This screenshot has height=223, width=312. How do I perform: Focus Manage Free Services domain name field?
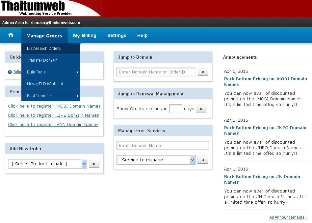click(163, 145)
